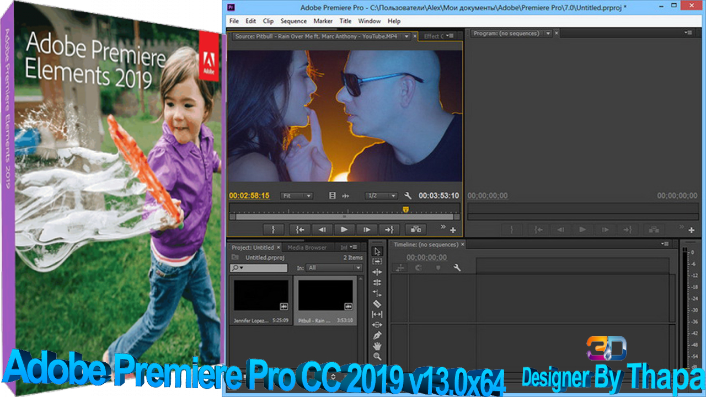Click Drag Audio Only waveform icon
The width and height of the screenshot is (706, 397).
coord(346,196)
